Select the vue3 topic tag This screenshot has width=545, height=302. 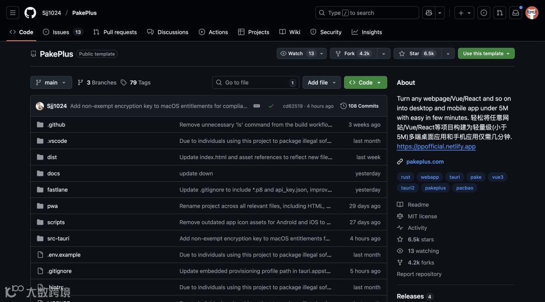click(498, 177)
